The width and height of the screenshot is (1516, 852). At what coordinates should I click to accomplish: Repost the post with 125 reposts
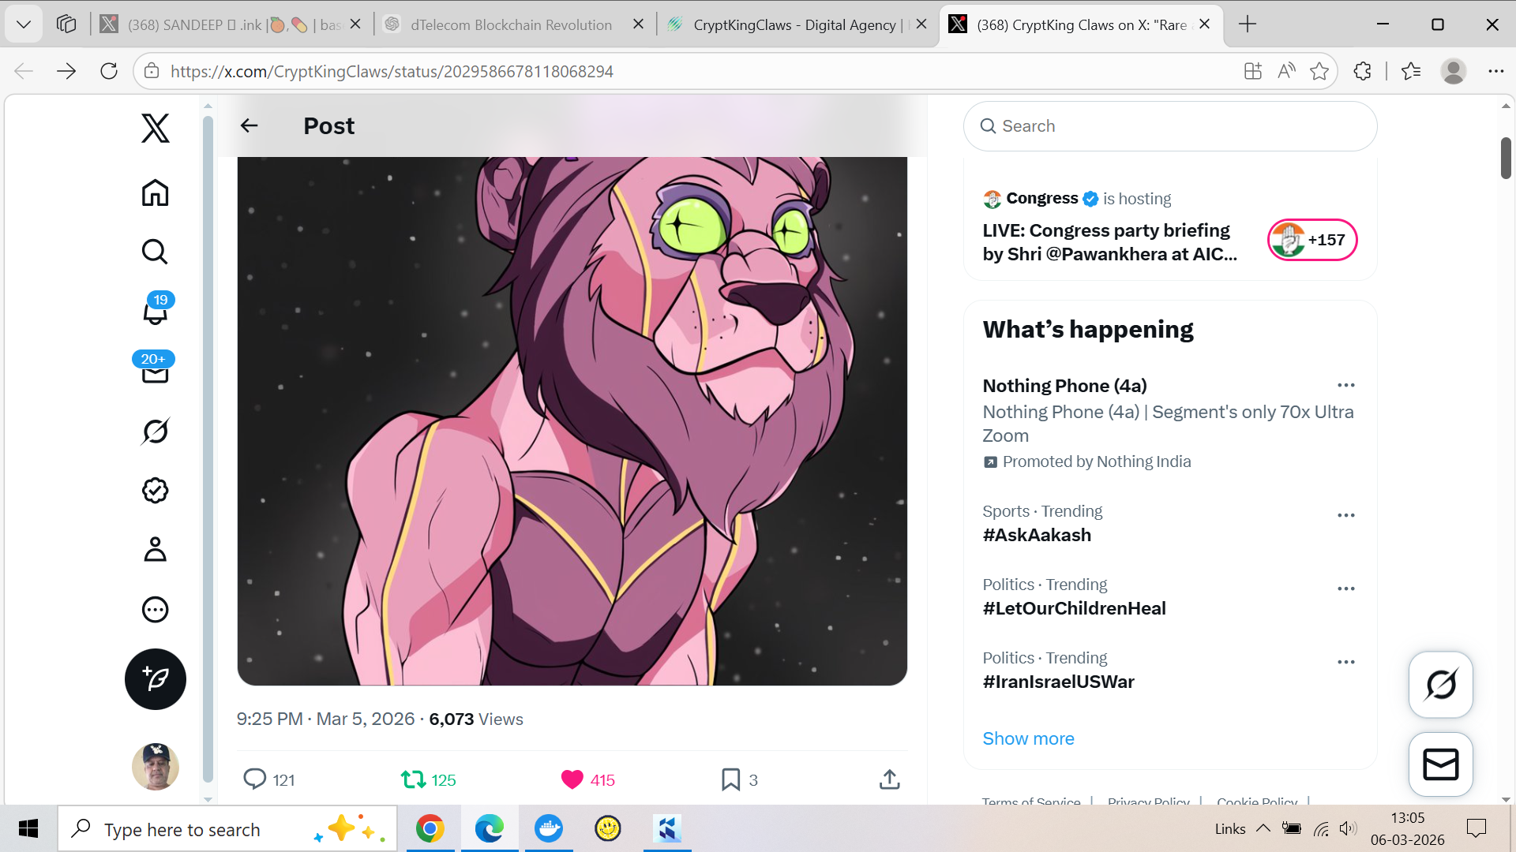coord(429,779)
